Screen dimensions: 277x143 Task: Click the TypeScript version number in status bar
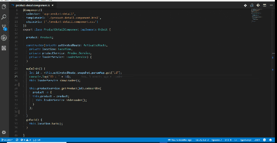coord(257,140)
